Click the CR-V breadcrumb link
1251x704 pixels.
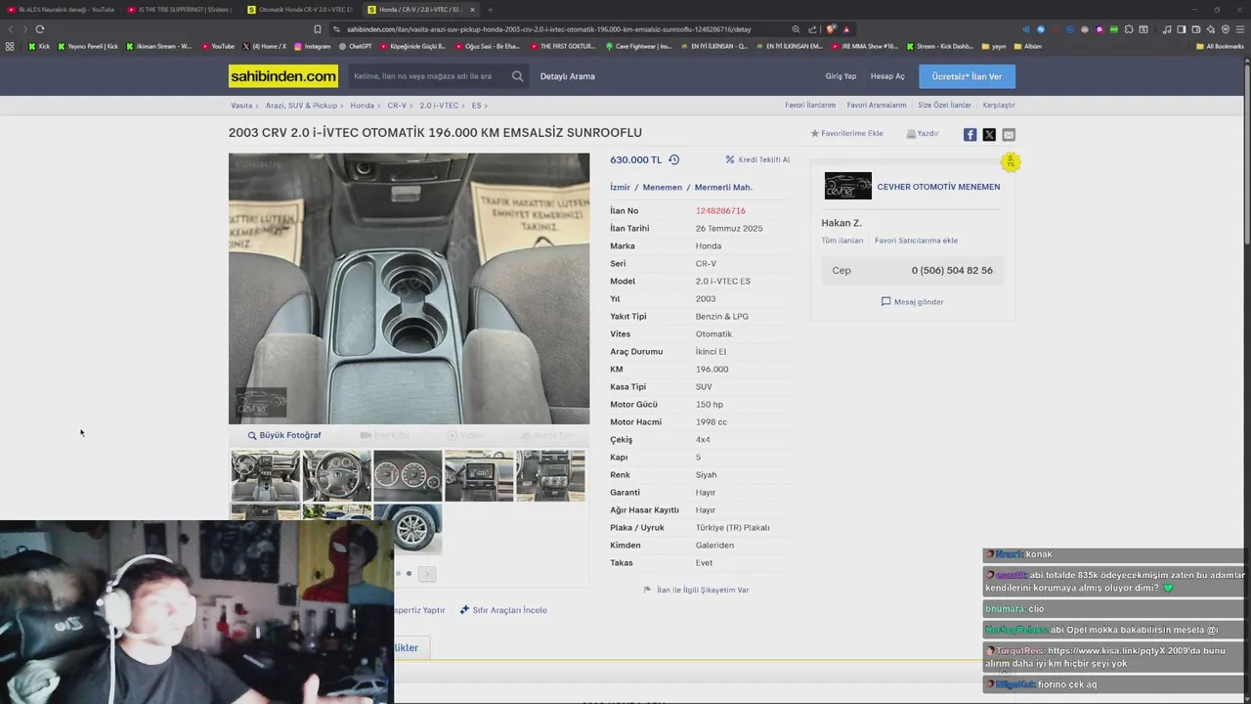pos(397,106)
